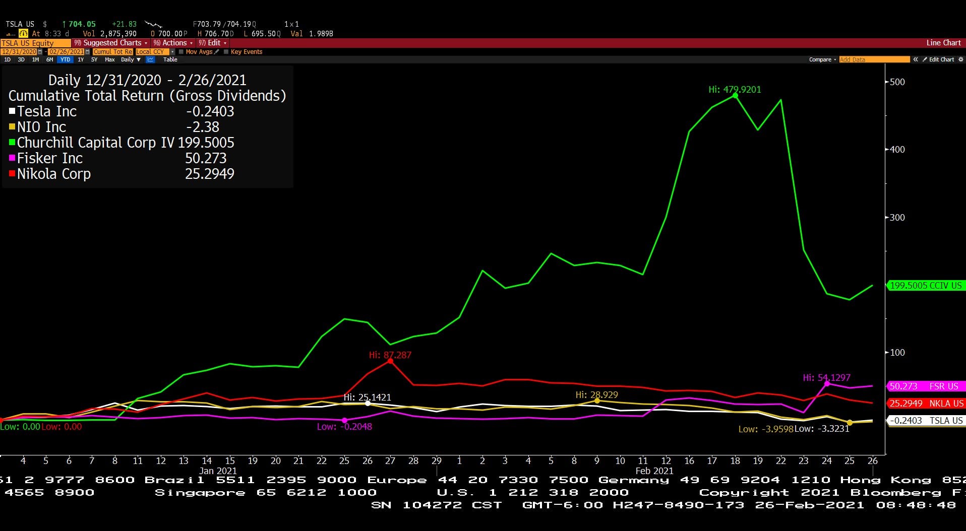
Task: Open the end date calendar icon
Action: point(88,52)
